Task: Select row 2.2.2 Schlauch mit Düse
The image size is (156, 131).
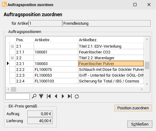Action: click(x=77, y=70)
